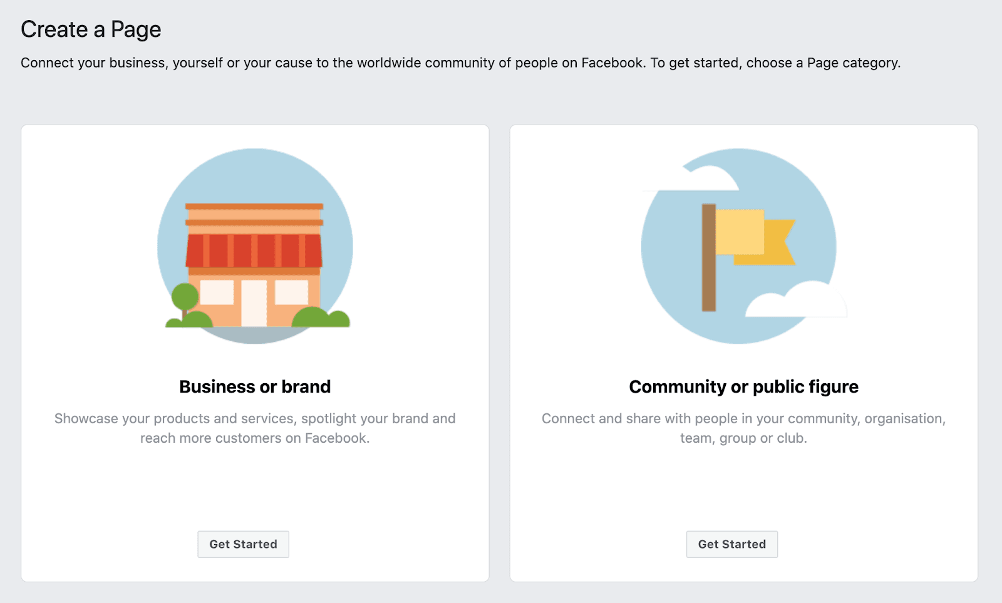
Task: Click the storefront illustration icon
Action: point(255,246)
